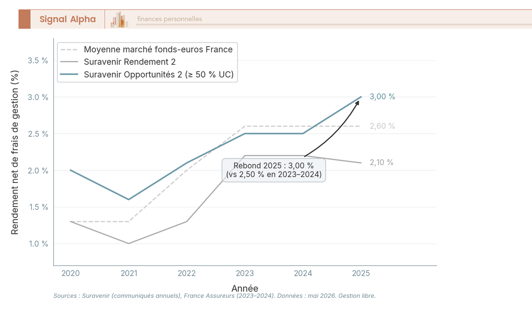The height and width of the screenshot is (320, 532).
Task: Click the '2,10 %' end-of-line label
Action: (x=381, y=162)
